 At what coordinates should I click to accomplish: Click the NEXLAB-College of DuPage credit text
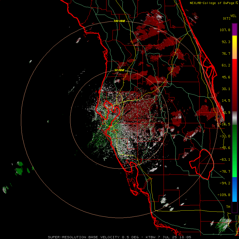[214, 3]
